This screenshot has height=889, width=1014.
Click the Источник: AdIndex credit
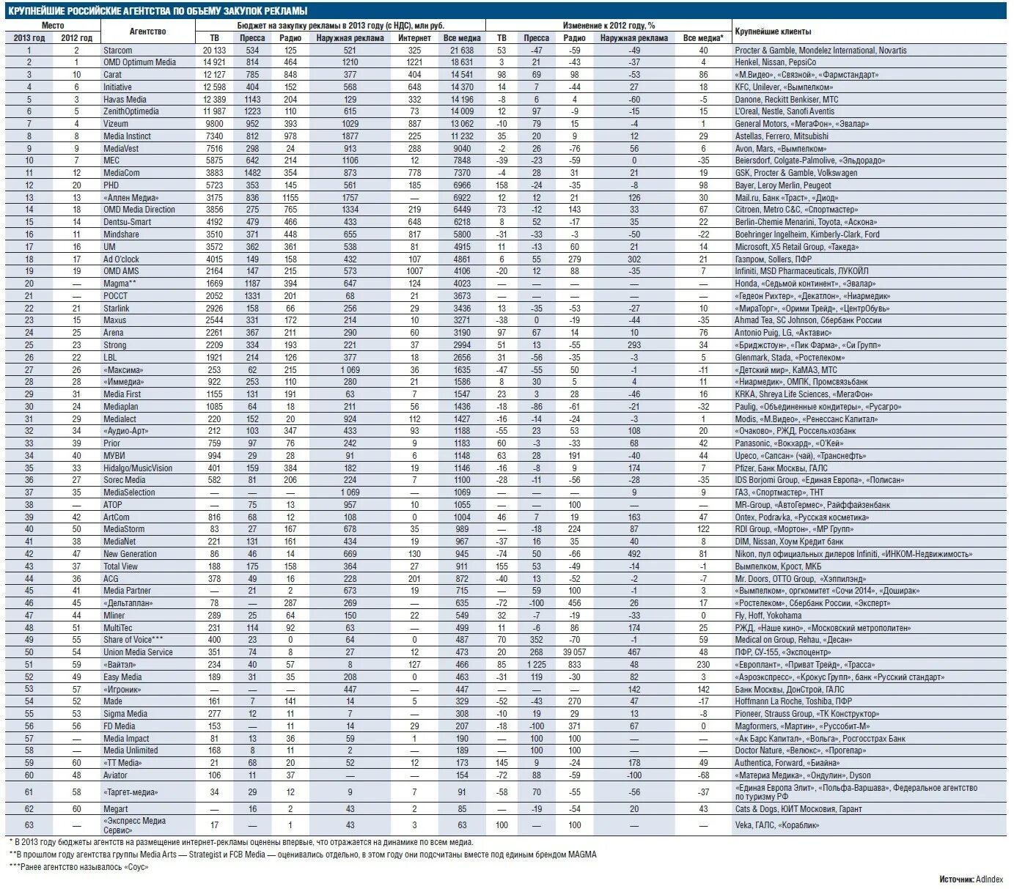pyautogui.click(x=971, y=879)
